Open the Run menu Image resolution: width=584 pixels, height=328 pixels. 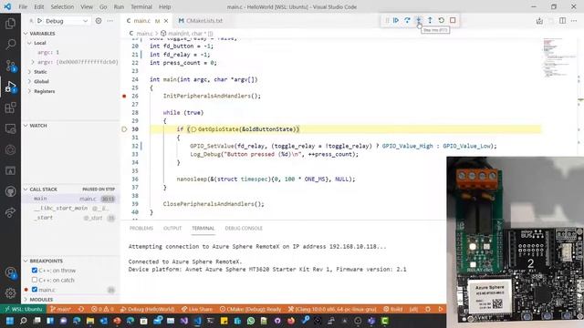click(119, 6)
